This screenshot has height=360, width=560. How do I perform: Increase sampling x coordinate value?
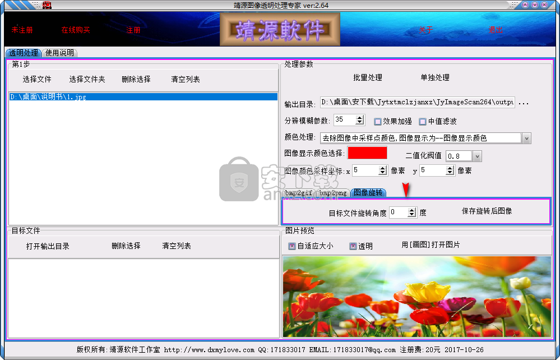pos(383,168)
